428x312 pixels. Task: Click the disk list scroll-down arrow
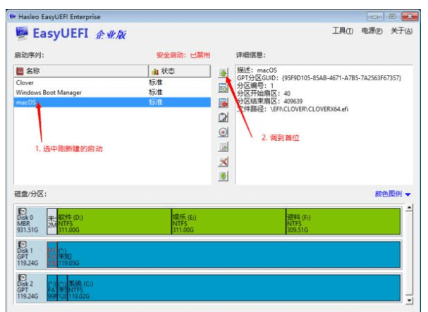click(x=409, y=301)
